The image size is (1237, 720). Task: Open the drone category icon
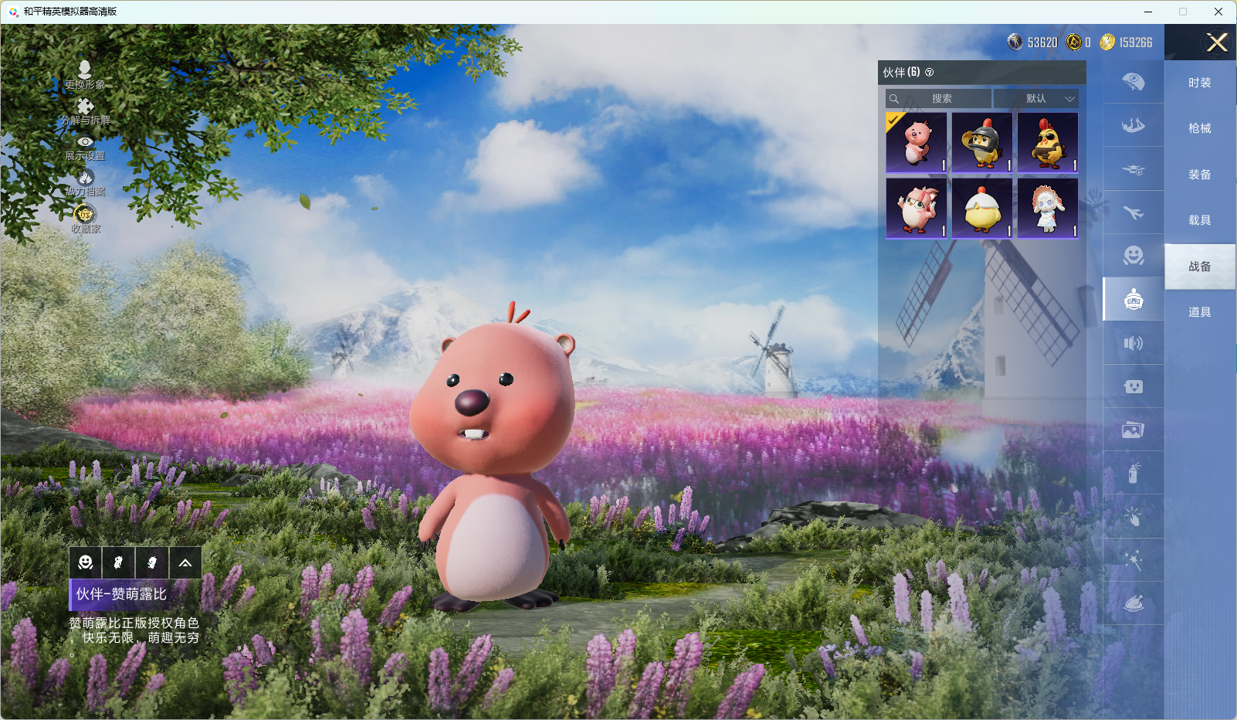point(1133,169)
